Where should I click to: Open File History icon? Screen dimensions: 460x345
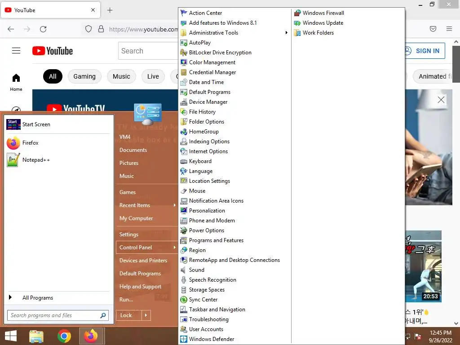pyautogui.click(x=184, y=112)
